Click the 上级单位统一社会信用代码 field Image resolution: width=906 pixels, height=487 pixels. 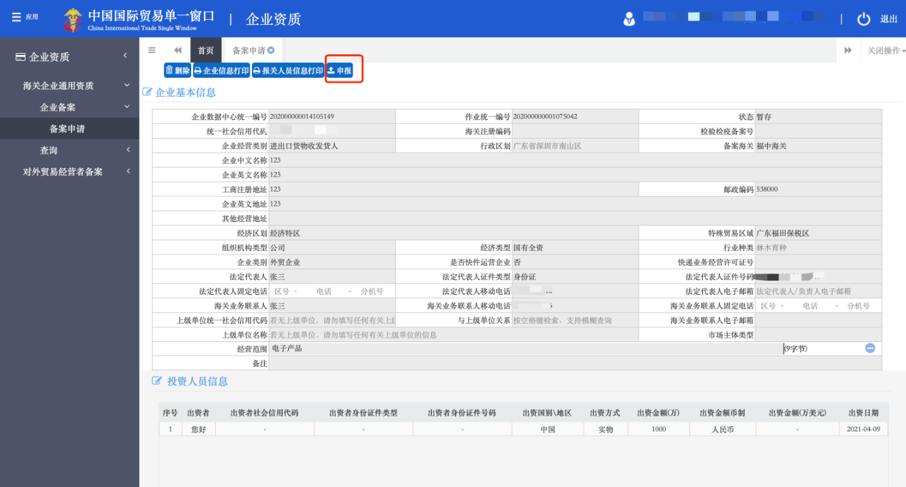[331, 320]
